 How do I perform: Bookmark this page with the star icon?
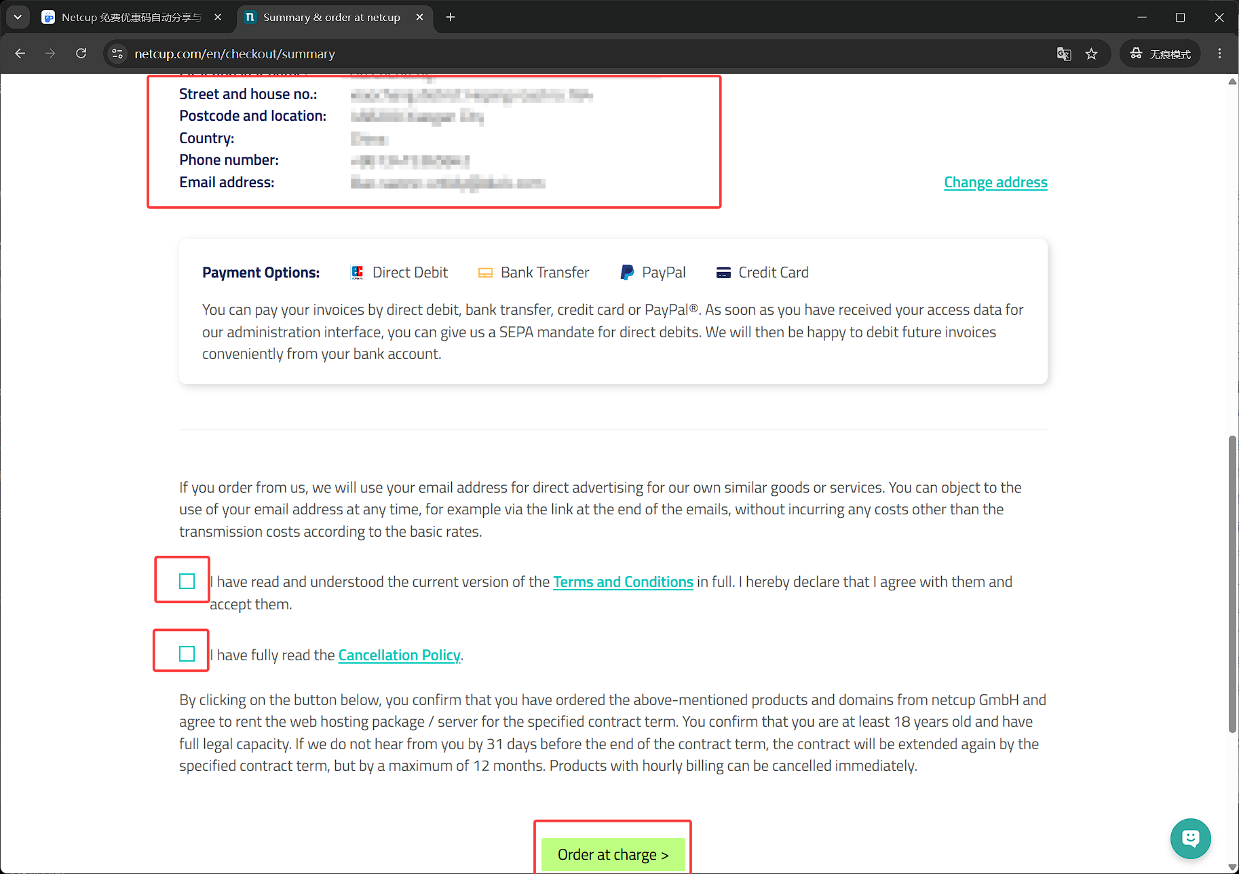click(1091, 54)
